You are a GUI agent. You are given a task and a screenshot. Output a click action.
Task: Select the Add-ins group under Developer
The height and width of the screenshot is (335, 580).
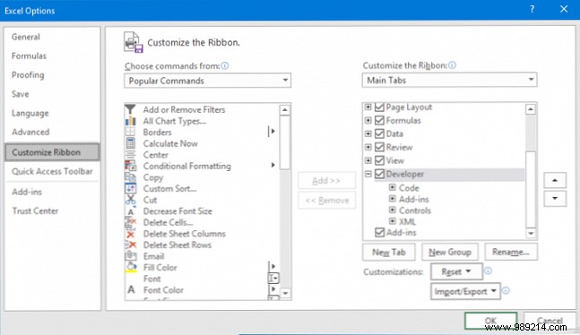413,200
